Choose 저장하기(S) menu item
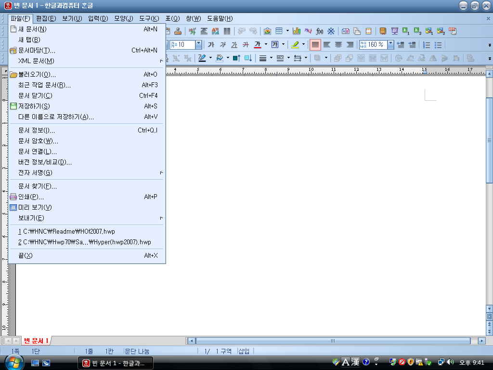 (x=87, y=106)
